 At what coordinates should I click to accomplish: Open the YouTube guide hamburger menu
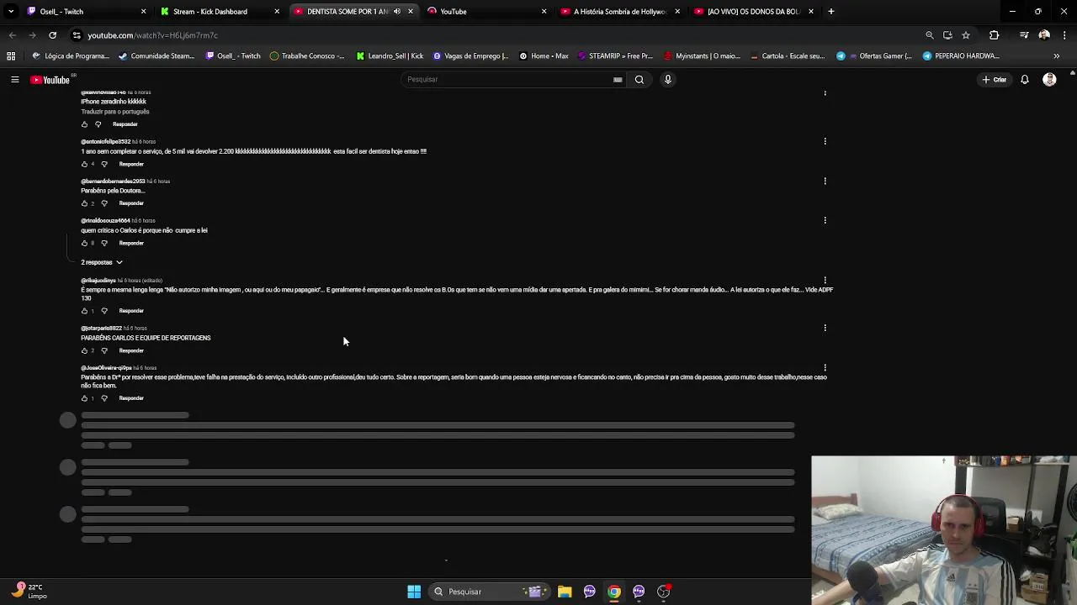tap(14, 79)
